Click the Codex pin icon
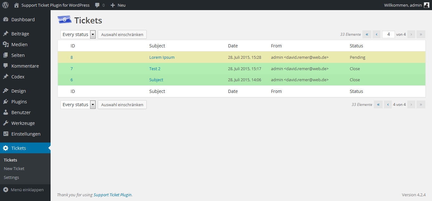The height and width of the screenshot is (201, 432). 6,77
